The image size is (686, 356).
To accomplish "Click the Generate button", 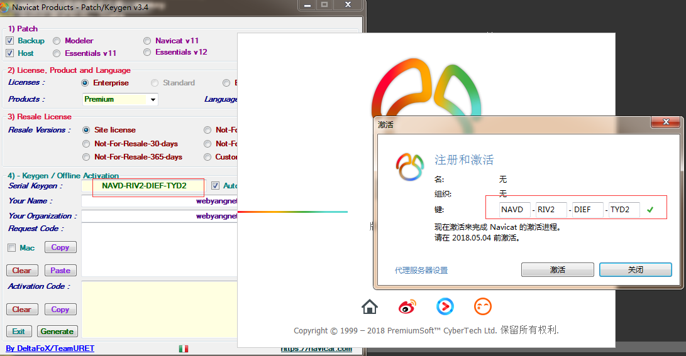I will [x=57, y=331].
